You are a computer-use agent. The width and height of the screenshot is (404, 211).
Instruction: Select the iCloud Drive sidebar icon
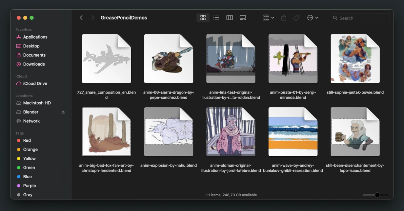[21, 83]
